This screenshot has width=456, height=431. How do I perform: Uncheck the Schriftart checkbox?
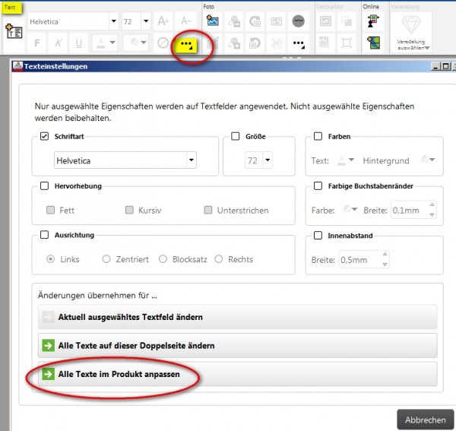click(x=44, y=136)
